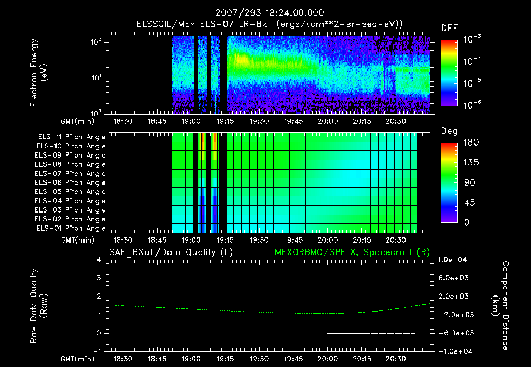The image size is (531, 367).
Task: Click the 19:00 tick under the spectrogram
Action: coord(191,121)
